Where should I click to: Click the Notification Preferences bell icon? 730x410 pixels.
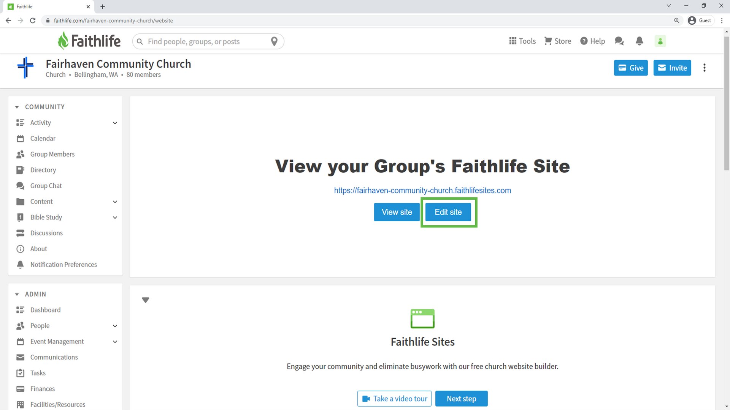pos(20,265)
